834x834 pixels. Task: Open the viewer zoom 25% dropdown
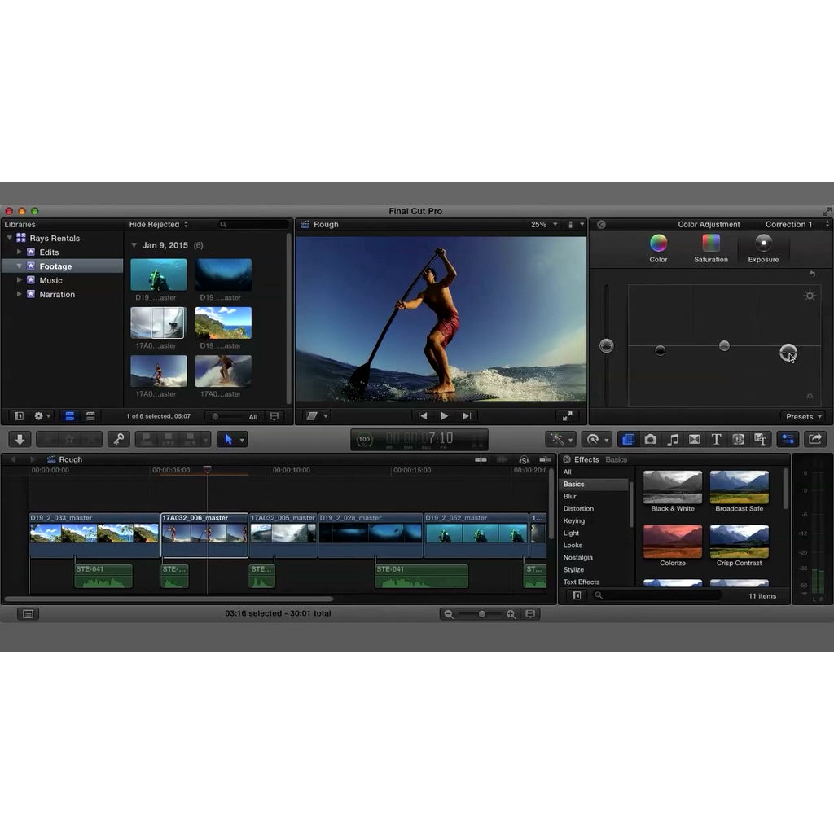[544, 224]
